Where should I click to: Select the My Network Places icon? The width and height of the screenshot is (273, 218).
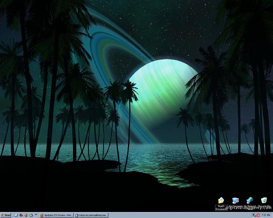(250, 200)
